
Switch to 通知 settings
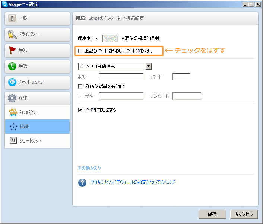pos(37,51)
